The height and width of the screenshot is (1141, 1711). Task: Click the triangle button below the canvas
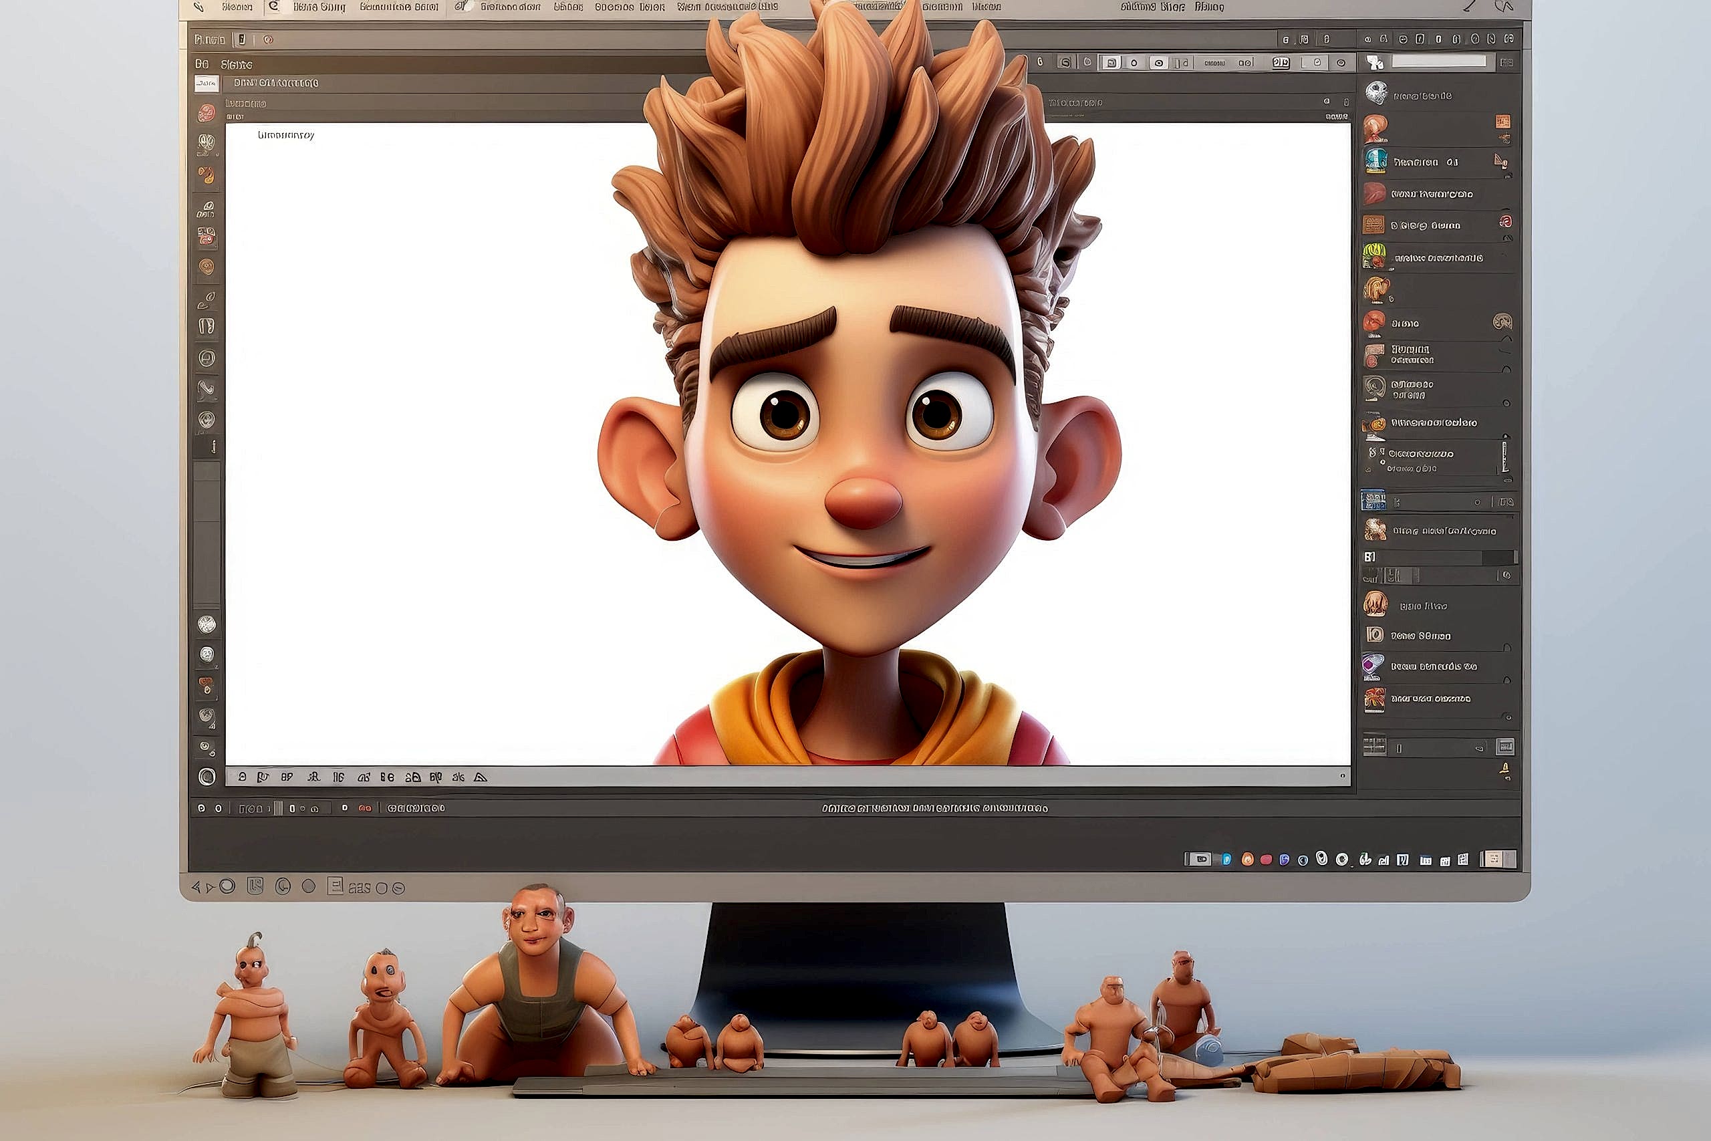coord(480,777)
